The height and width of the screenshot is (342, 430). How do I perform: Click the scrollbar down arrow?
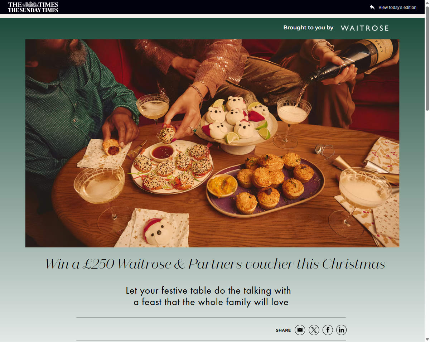coord(427,339)
